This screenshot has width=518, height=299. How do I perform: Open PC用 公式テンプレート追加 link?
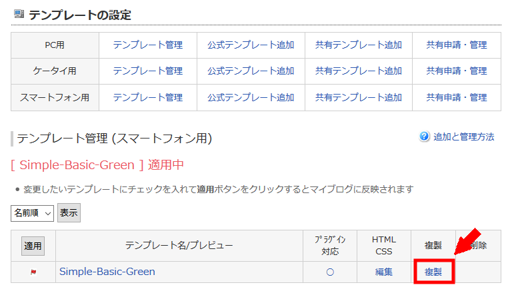click(x=251, y=45)
